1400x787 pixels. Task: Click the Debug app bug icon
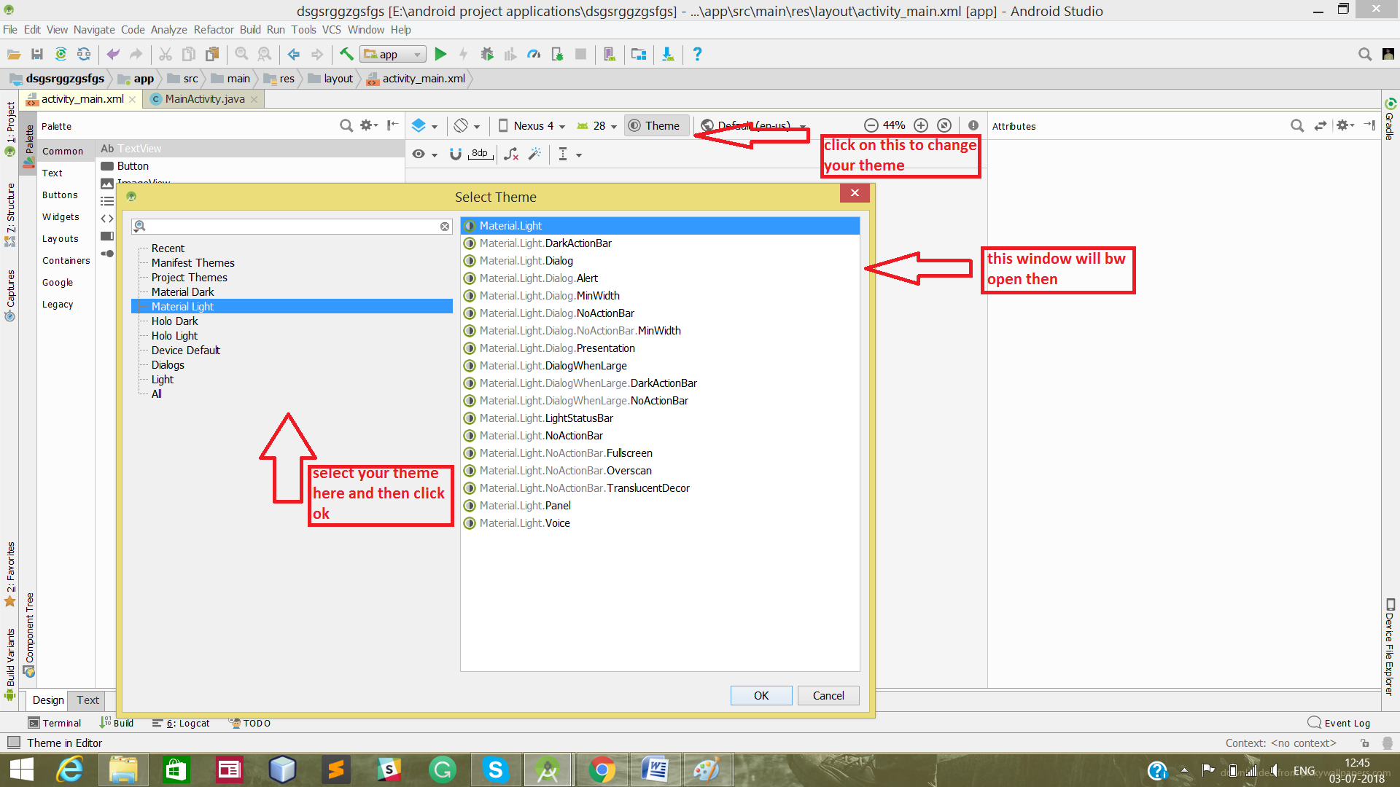tap(487, 54)
